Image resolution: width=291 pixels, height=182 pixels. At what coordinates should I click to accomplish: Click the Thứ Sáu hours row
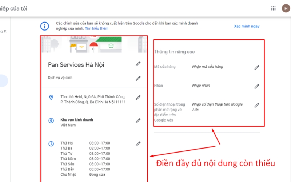[x=85, y=164]
